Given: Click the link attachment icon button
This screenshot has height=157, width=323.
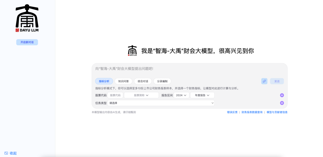Looking at the screenshot, I should coord(264,81).
